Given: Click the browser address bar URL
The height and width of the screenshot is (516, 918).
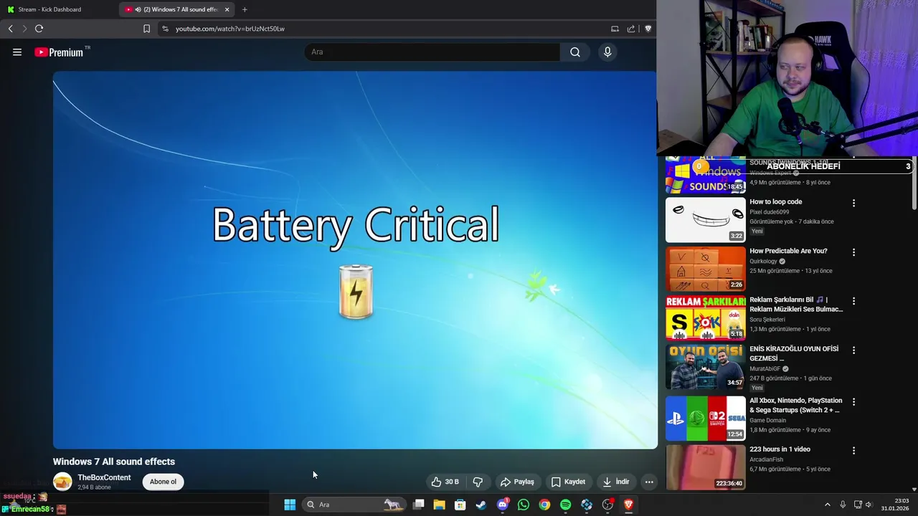Looking at the screenshot, I should coord(230,29).
